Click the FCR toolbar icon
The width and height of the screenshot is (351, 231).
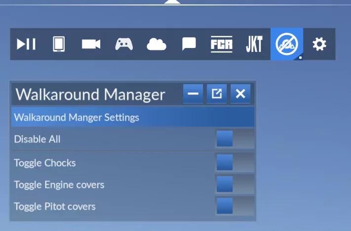[x=221, y=44]
